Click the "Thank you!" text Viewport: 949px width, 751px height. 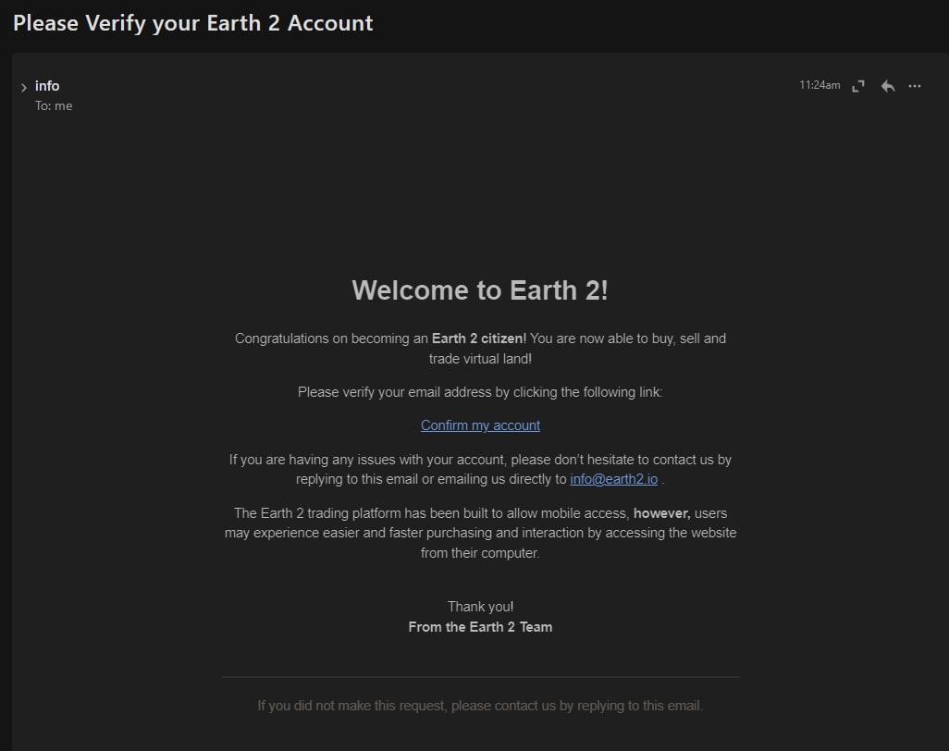[x=480, y=607]
